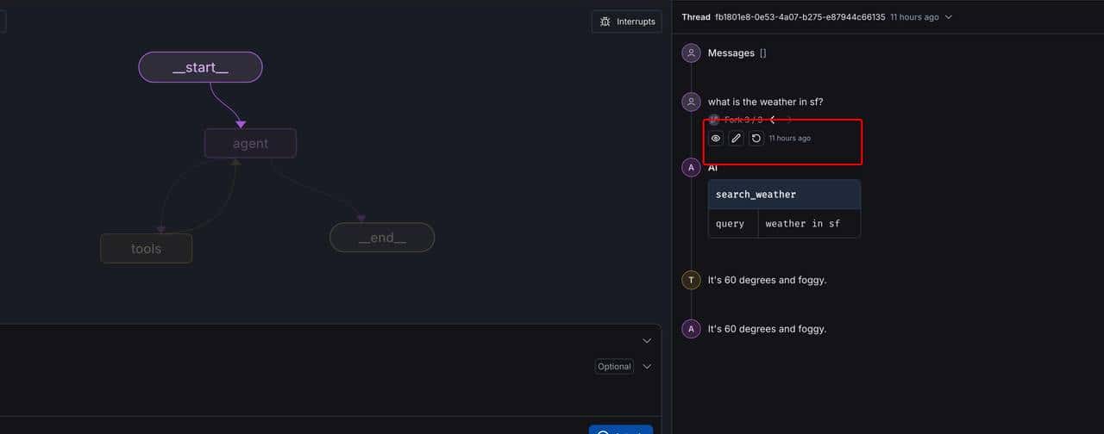Select the __start__ node in the graph
The image size is (1104, 434).
(x=200, y=67)
